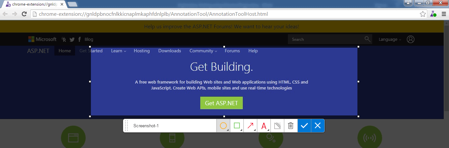The image size is (449, 148).
Task: Click the green Get ASP.NET button
Action: click(x=221, y=103)
